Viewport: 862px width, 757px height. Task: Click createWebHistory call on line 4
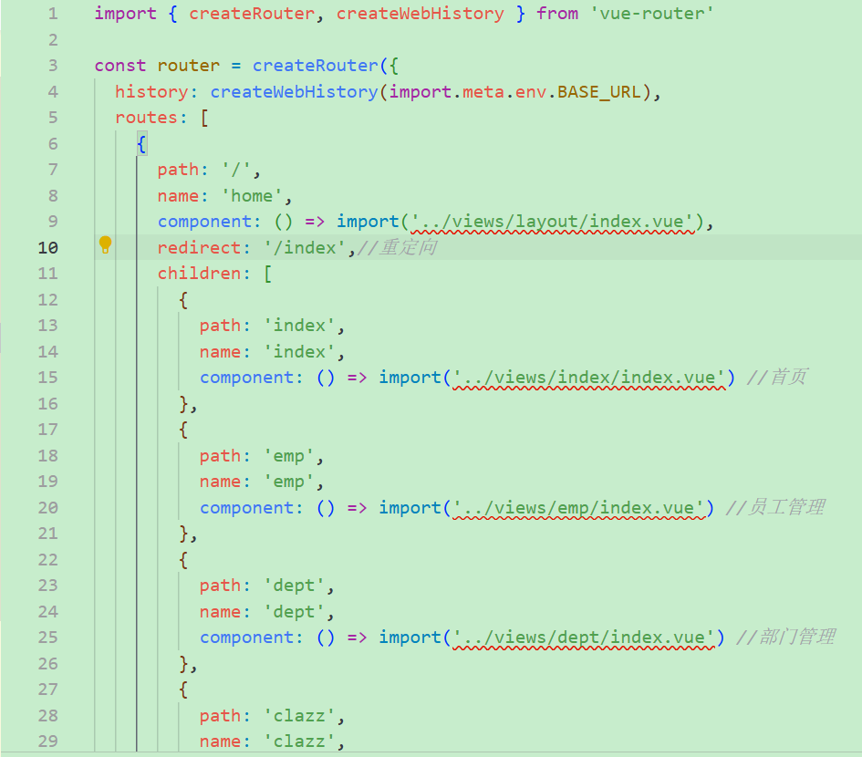click(294, 92)
